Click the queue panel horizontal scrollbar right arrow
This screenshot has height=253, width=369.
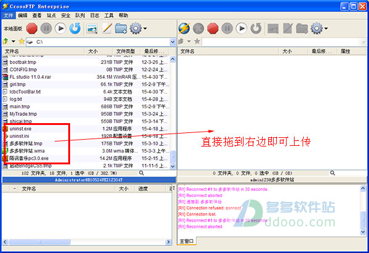[x=169, y=242]
